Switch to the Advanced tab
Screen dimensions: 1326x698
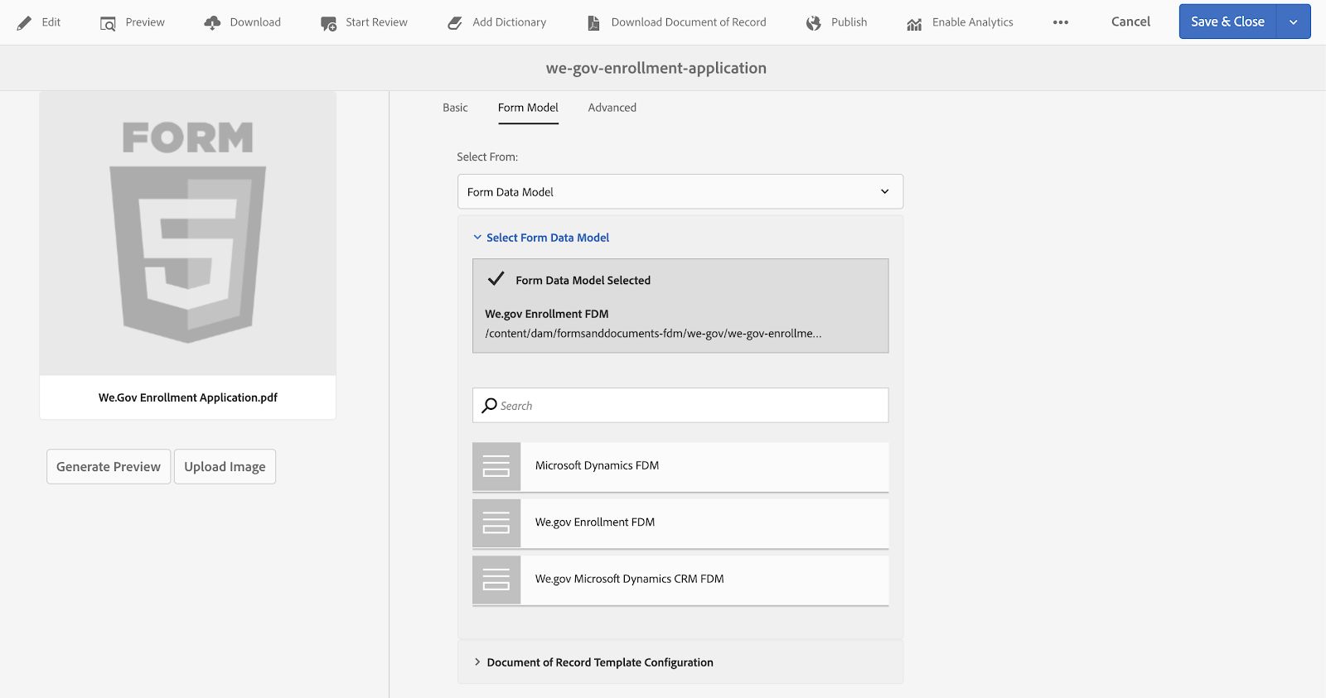[x=612, y=108]
